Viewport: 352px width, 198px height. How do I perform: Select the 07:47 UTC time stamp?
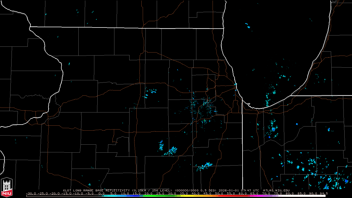[x=250, y=190]
